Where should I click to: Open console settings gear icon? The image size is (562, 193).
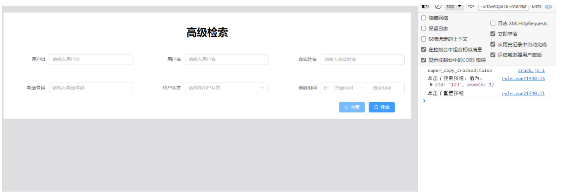[x=549, y=6]
